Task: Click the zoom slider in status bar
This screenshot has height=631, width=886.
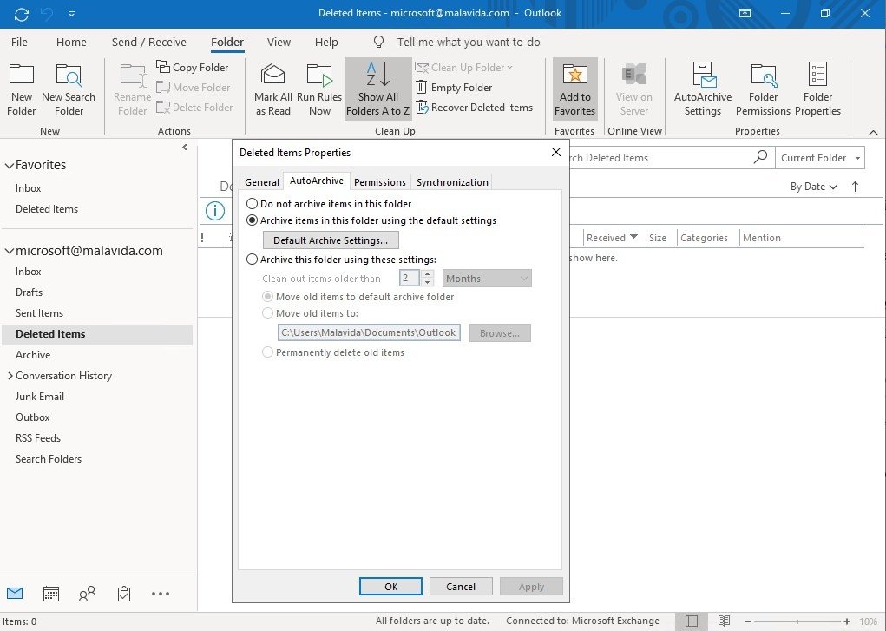Action: click(x=797, y=621)
